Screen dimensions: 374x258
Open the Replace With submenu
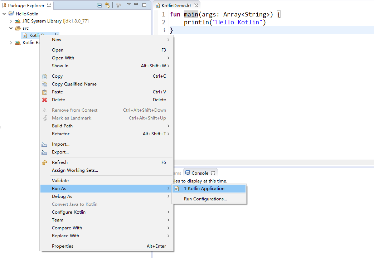[106, 236]
